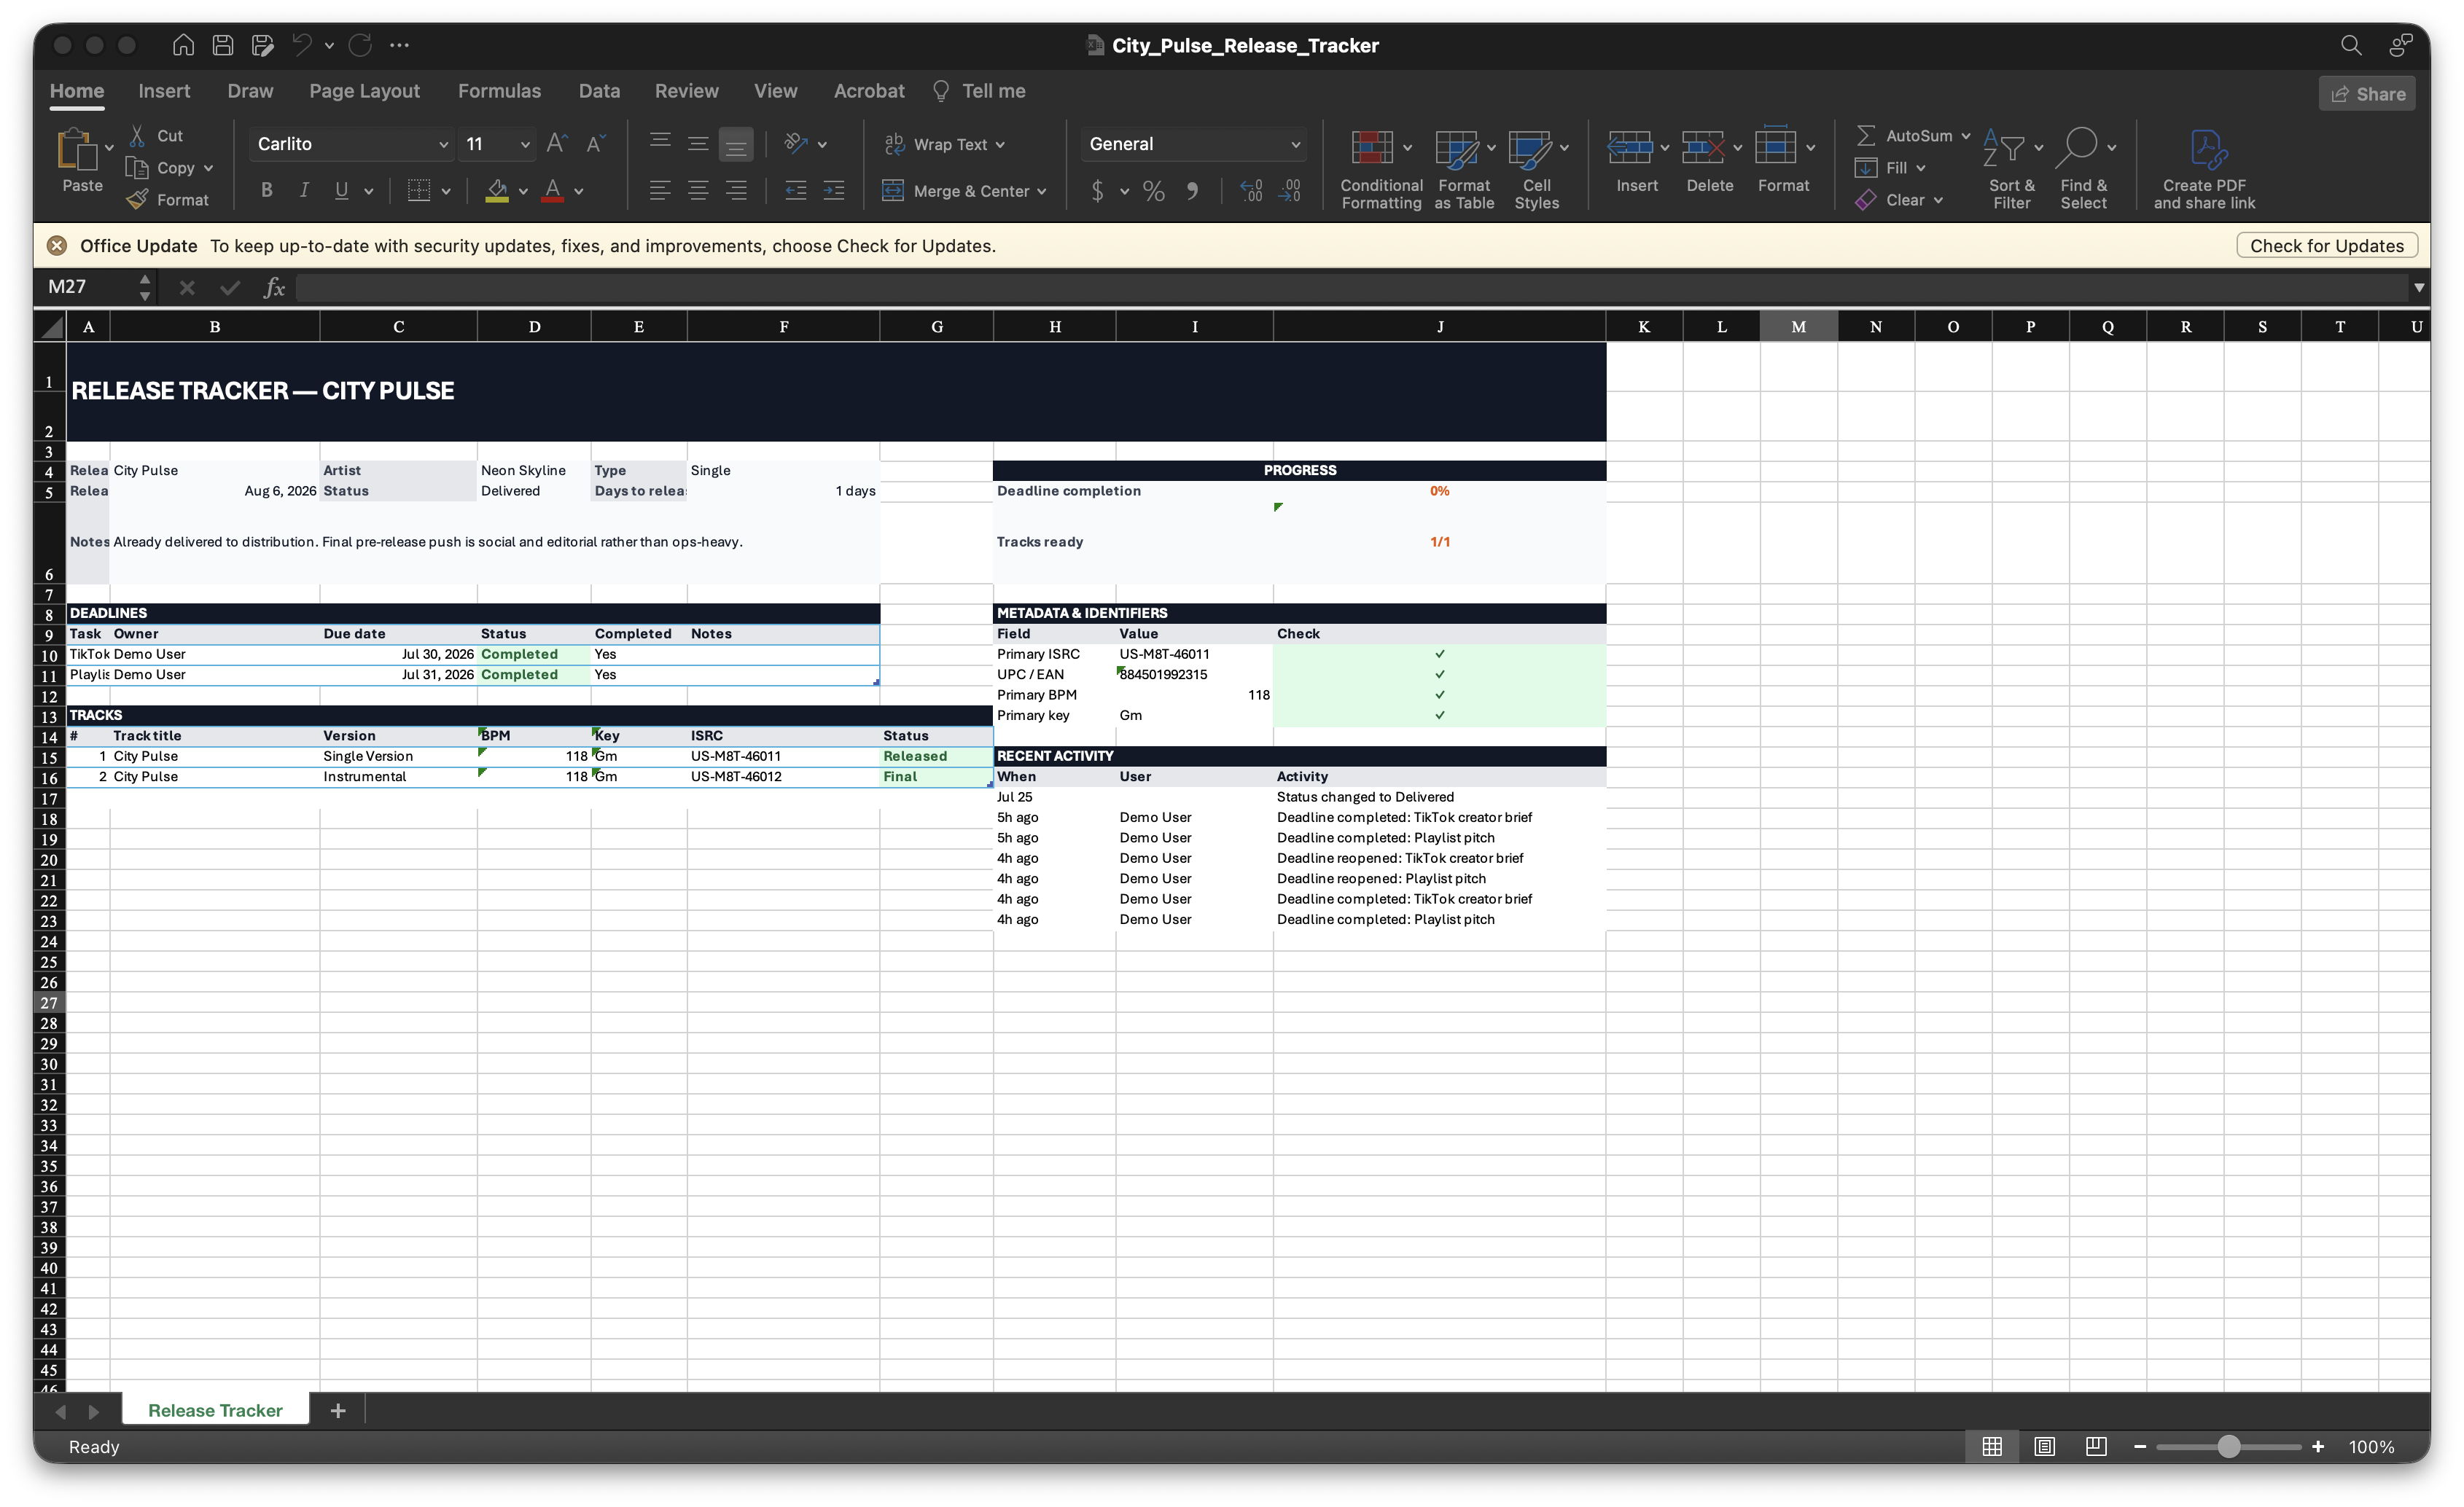
Task: Apply percent style format
Action: pyautogui.click(x=1154, y=191)
